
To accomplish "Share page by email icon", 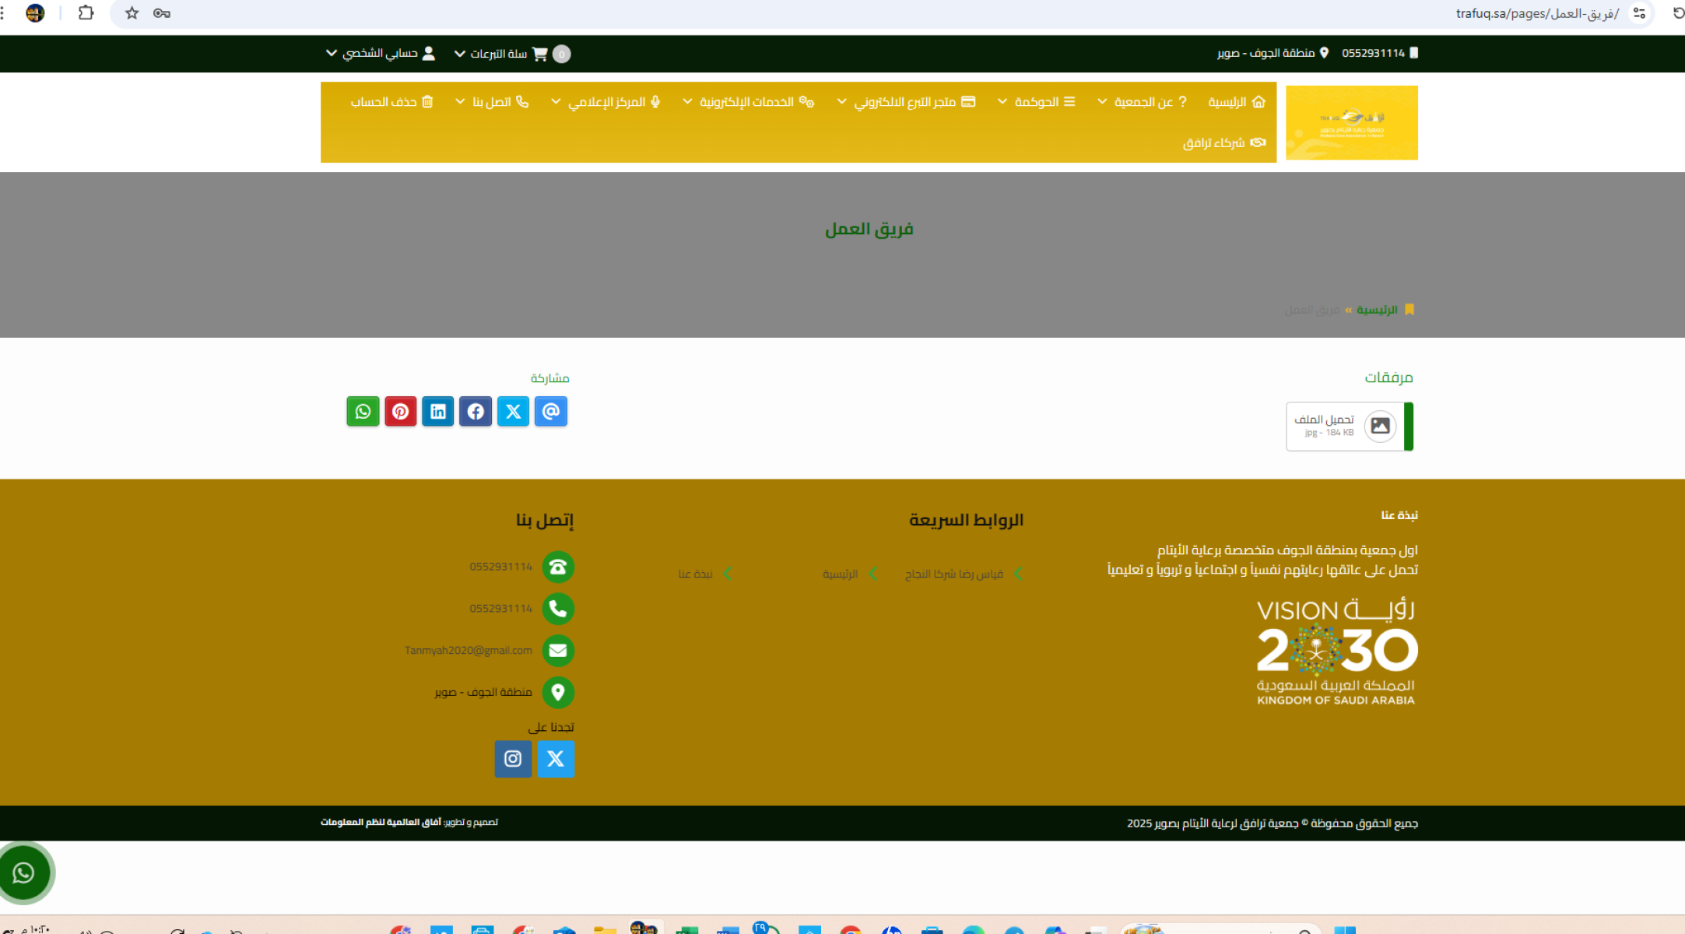I will pyautogui.click(x=550, y=411).
